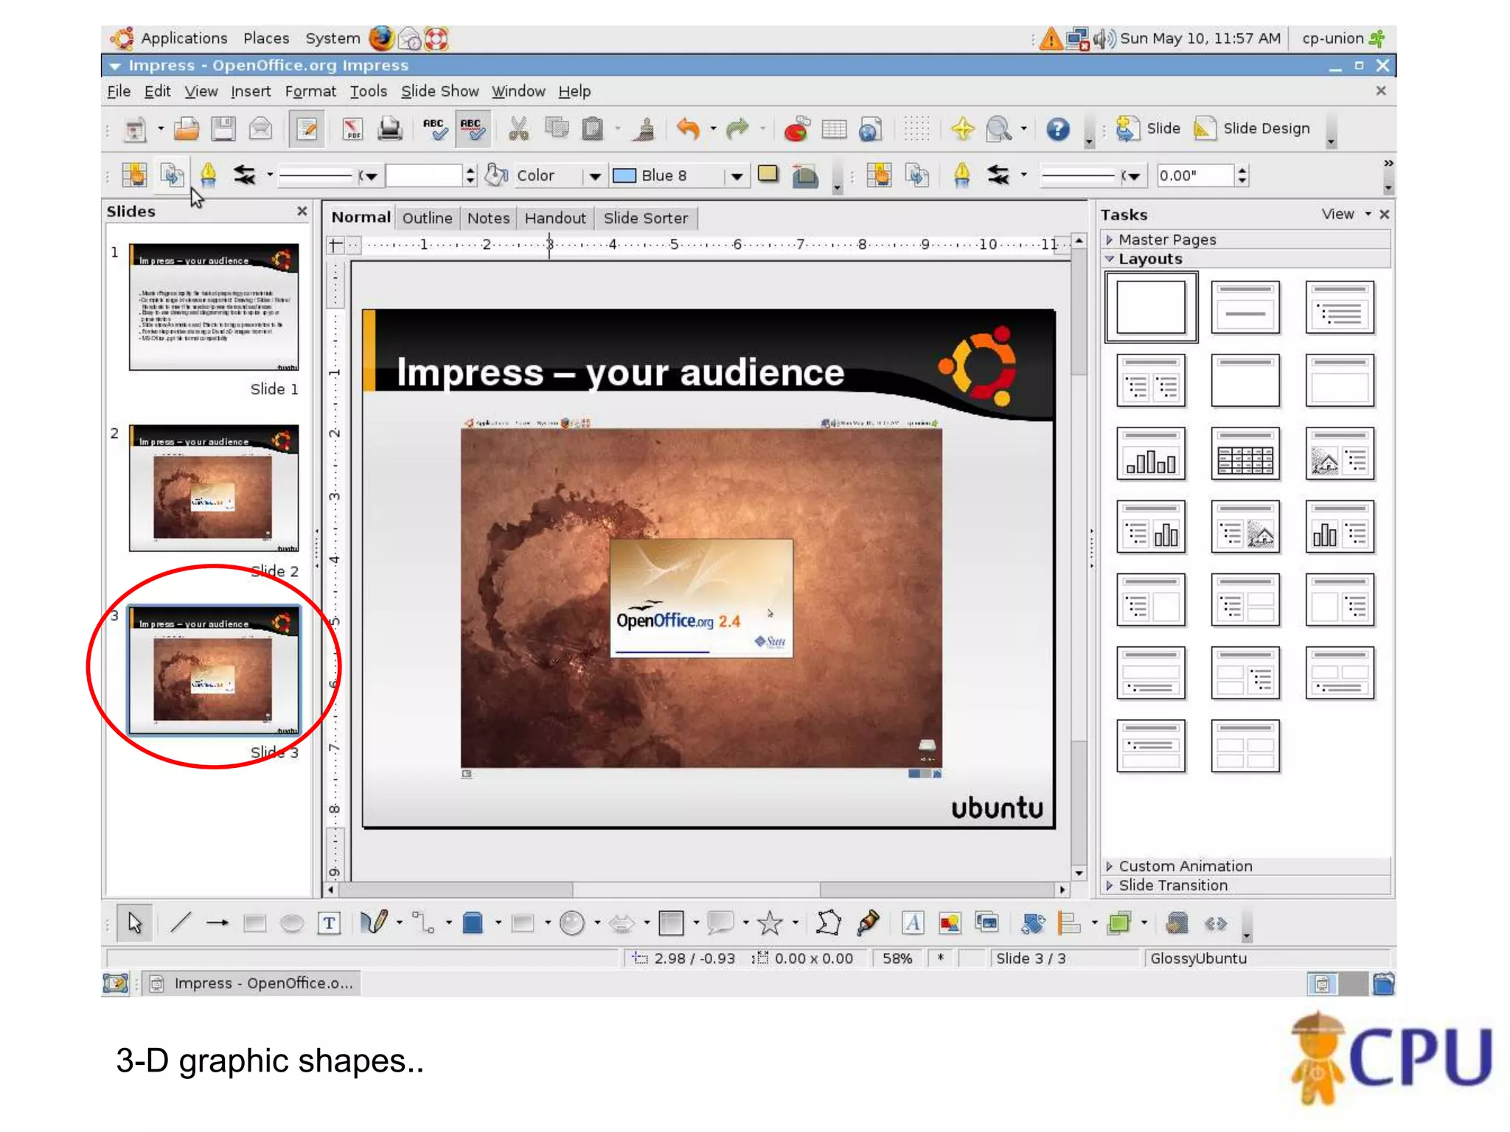Image resolution: width=1510 pixels, height=1132 pixels.
Task: Open the Tasks View dropdown
Action: (1346, 214)
